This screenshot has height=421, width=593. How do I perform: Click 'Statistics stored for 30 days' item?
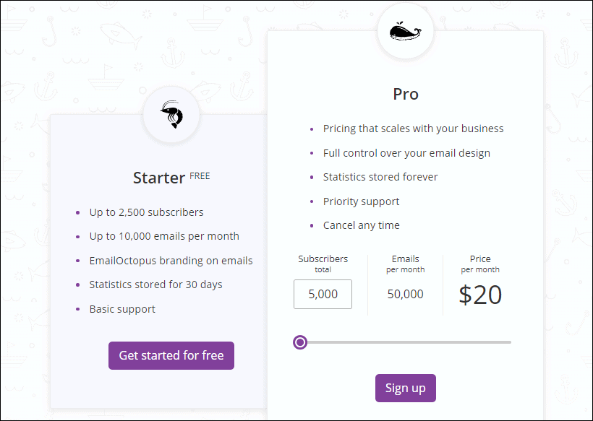pos(155,285)
